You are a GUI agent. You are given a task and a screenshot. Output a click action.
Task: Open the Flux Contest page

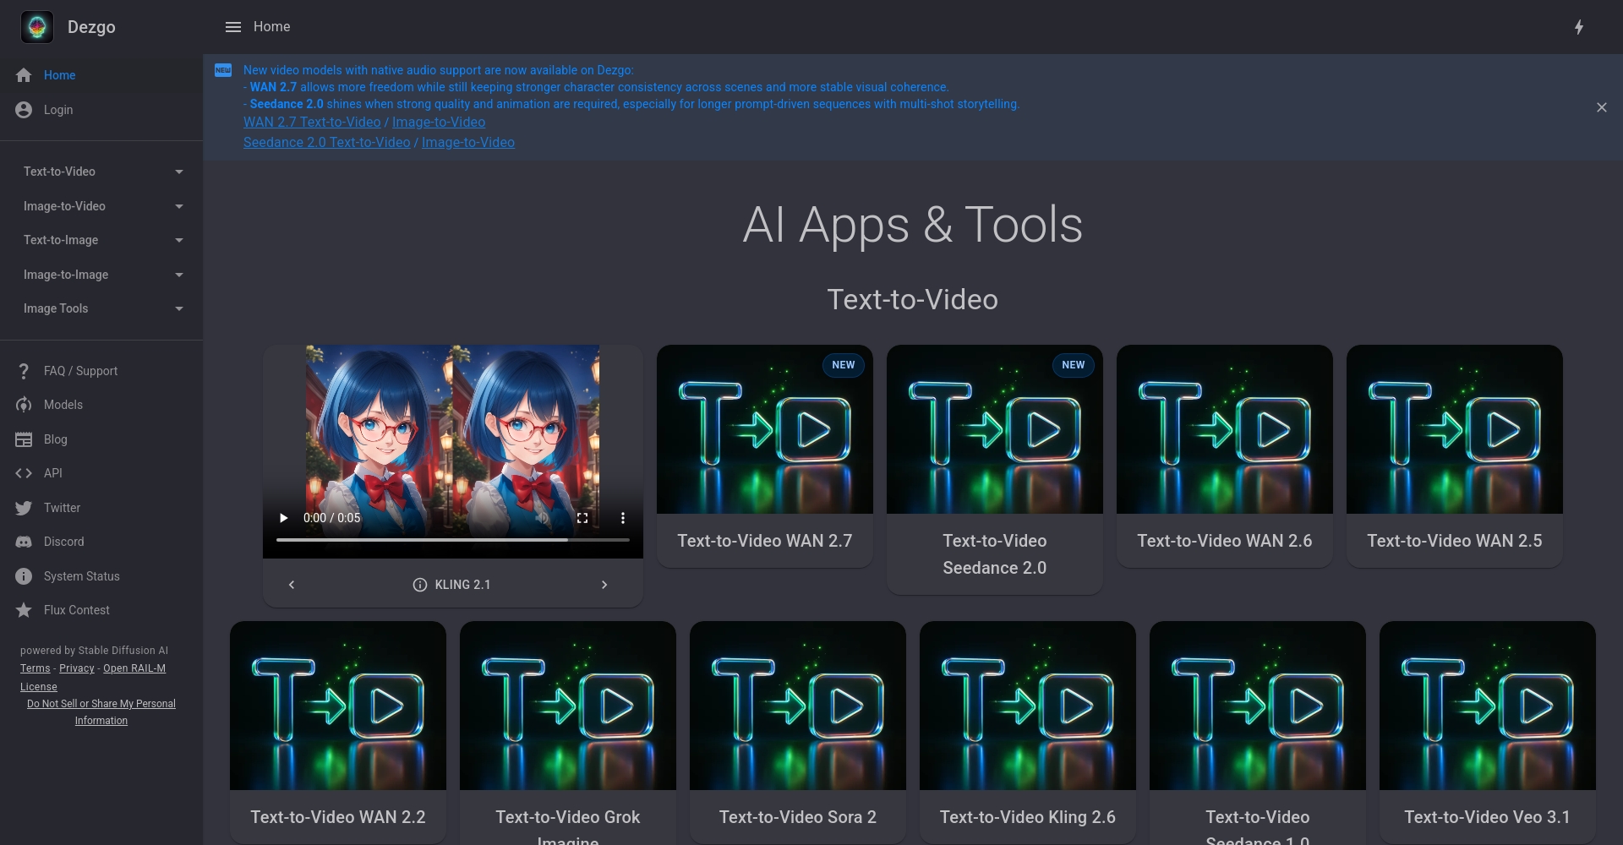point(101,610)
